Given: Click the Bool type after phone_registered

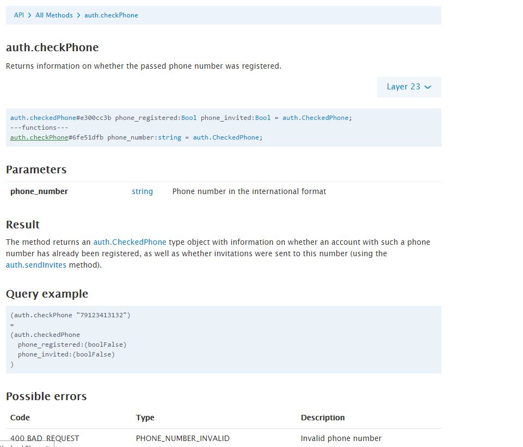Looking at the screenshot, I should [189, 118].
